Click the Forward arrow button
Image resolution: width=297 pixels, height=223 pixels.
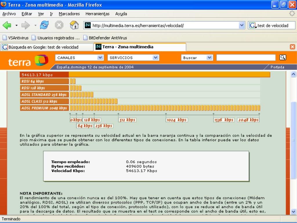pyautogui.click(x=26, y=26)
